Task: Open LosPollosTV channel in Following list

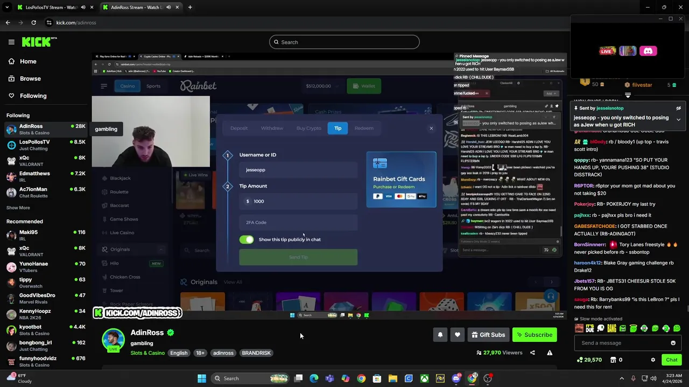Action: pyautogui.click(x=46, y=145)
